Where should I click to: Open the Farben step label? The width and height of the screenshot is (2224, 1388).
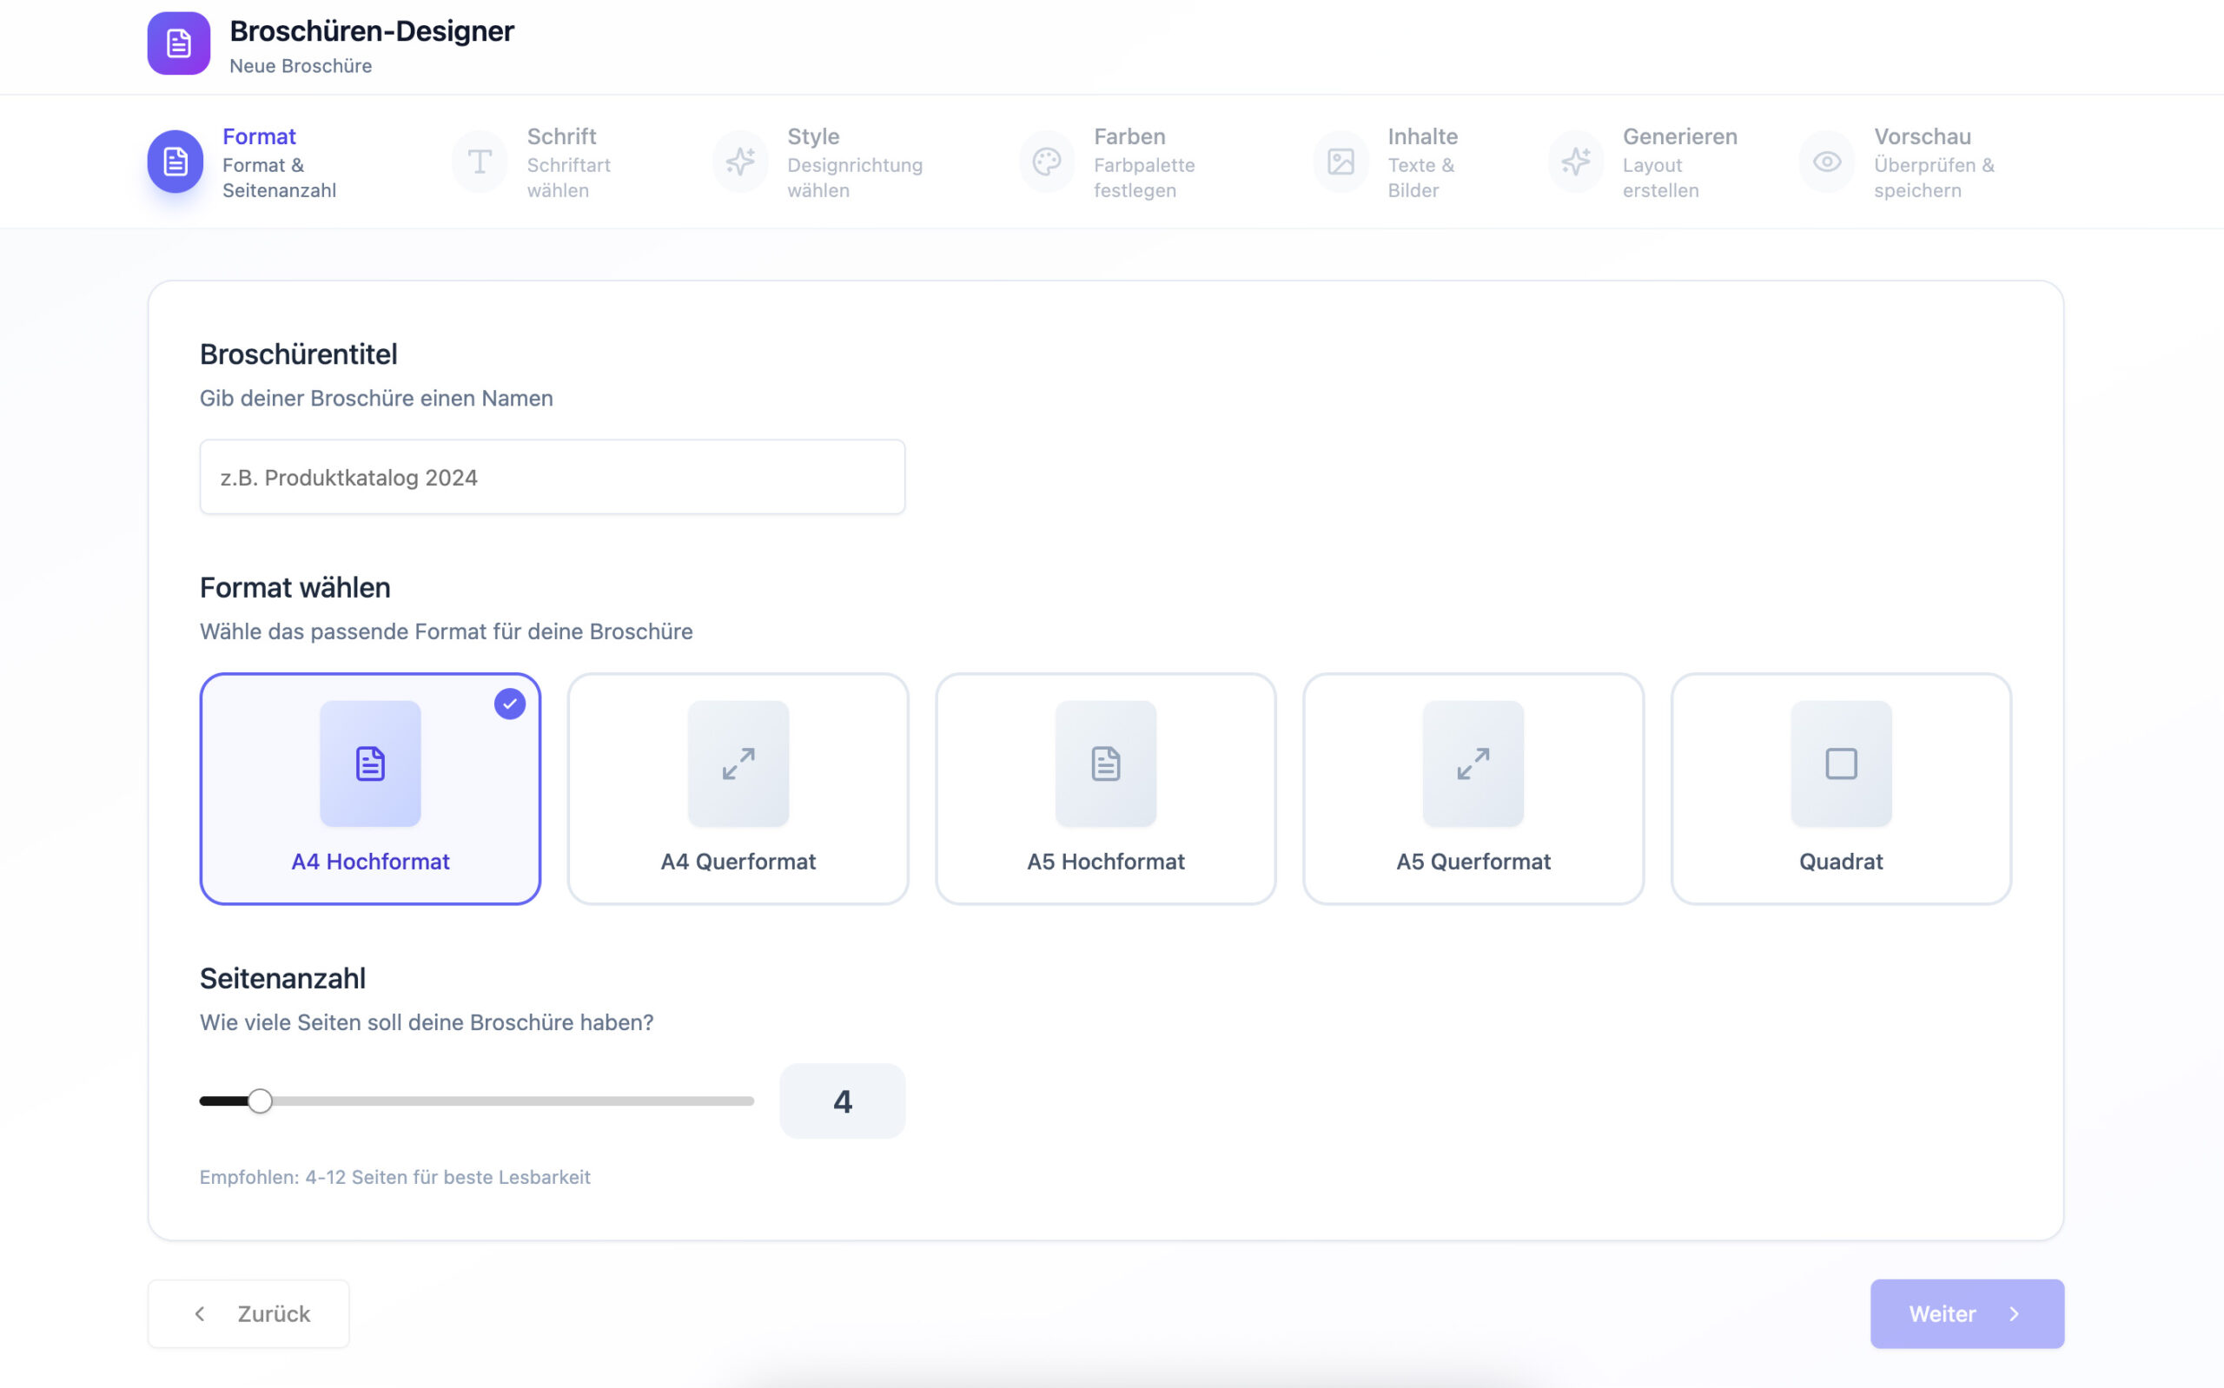[x=1129, y=136]
